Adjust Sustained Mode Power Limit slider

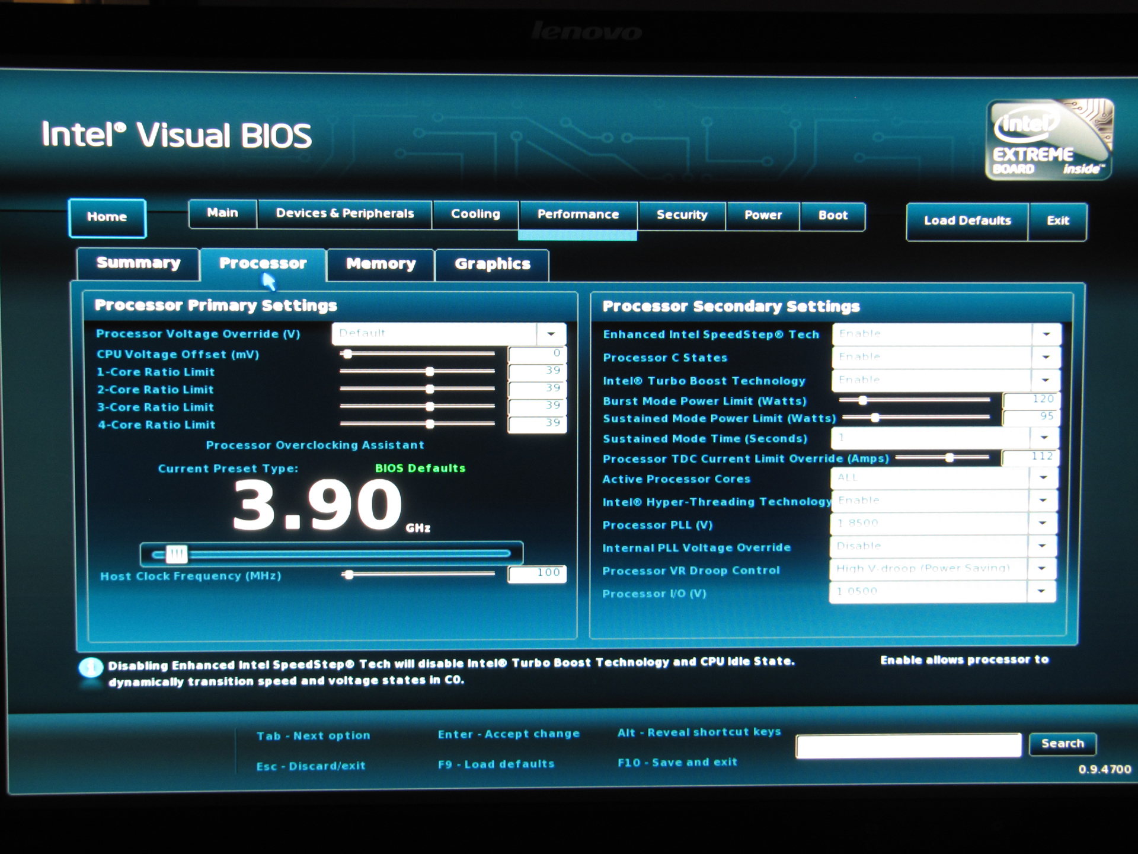pyautogui.click(x=916, y=418)
